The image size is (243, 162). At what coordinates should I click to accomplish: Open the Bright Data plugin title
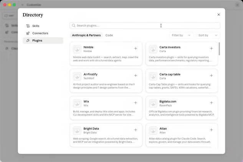[x=91, y=129]
